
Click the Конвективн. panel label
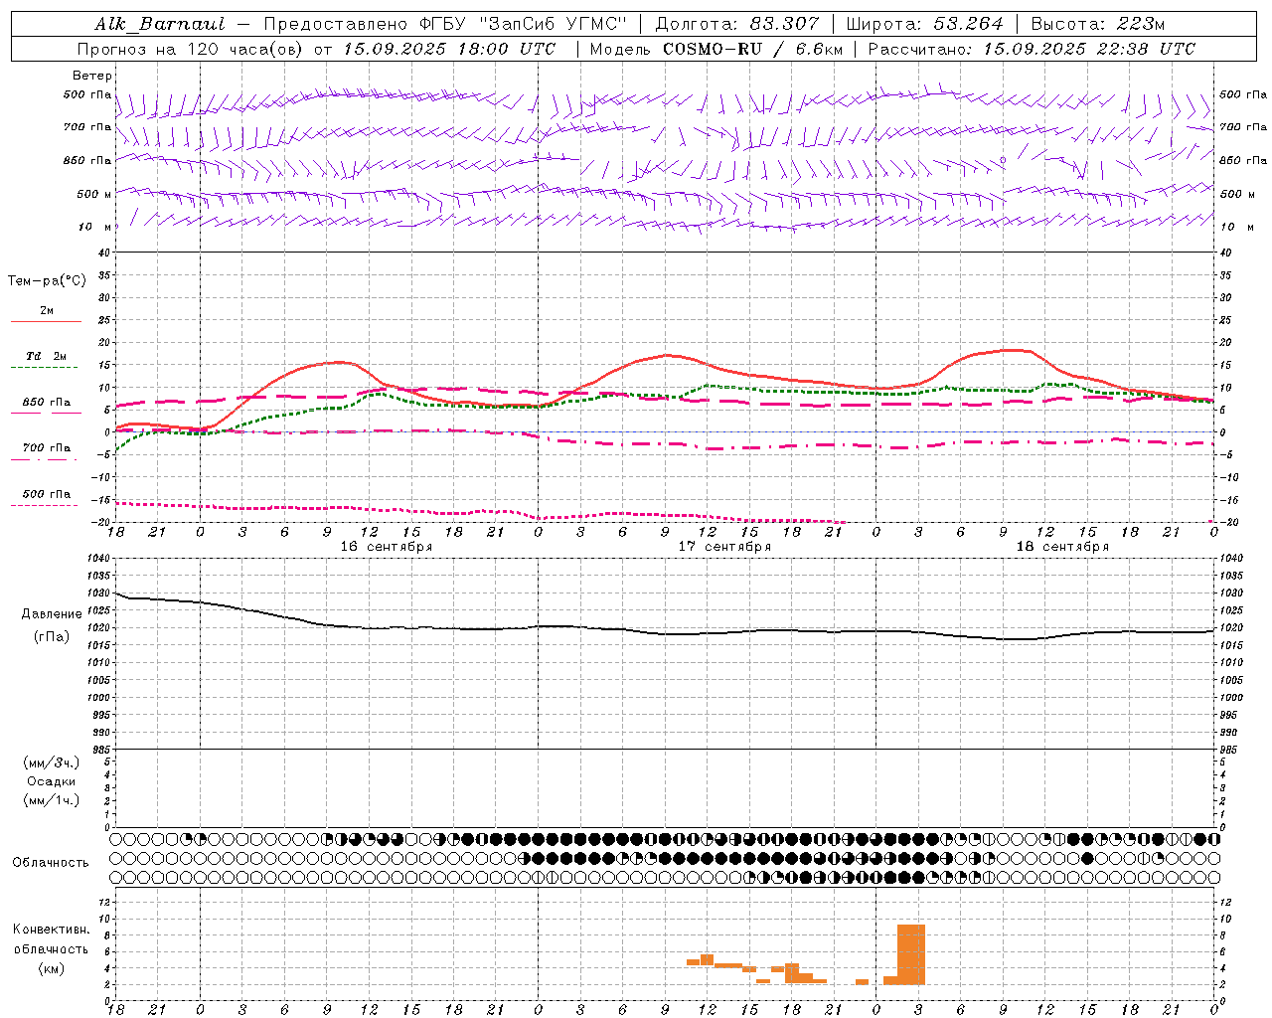(52, 930)
